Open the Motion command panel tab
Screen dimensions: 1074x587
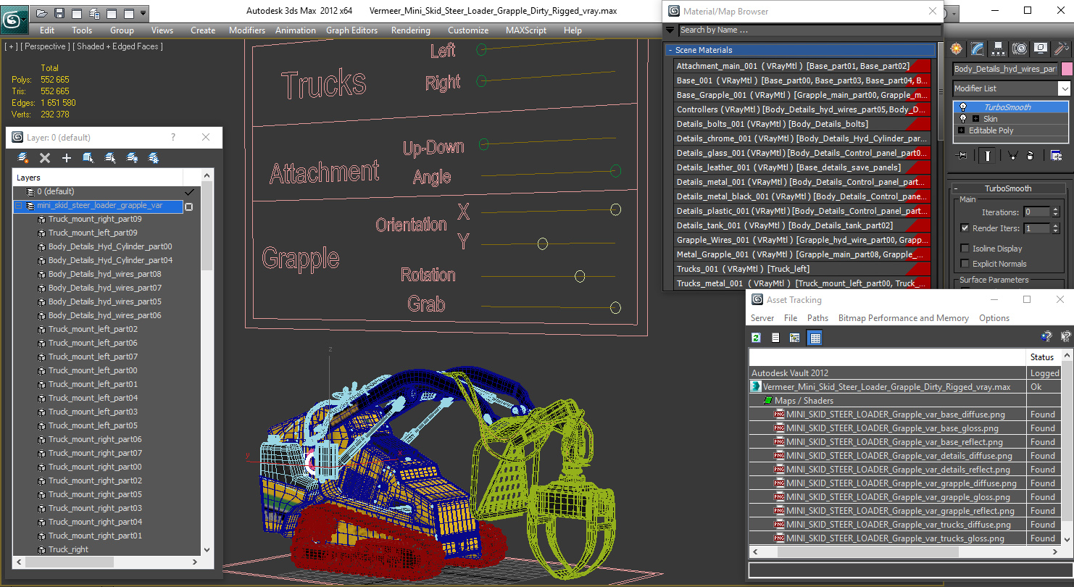(x=1020, y=49)
